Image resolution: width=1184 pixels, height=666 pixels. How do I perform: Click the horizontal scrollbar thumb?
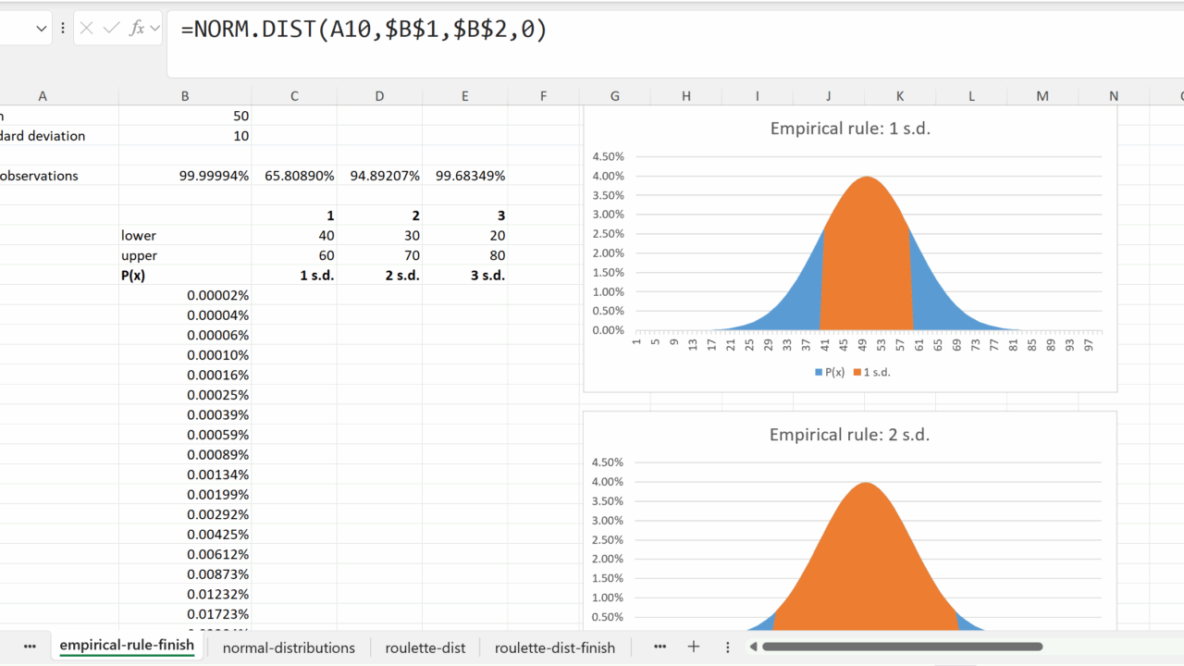tap(902, 647)
